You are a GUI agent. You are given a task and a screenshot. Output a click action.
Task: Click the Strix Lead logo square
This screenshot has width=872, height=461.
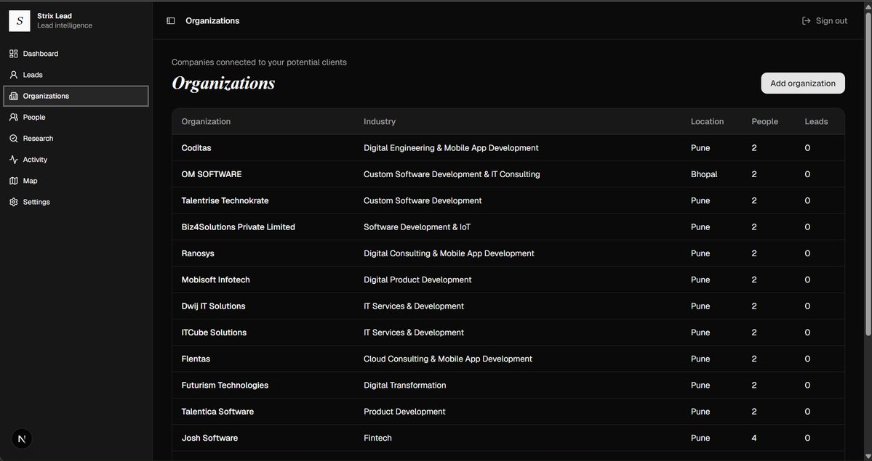20,21
